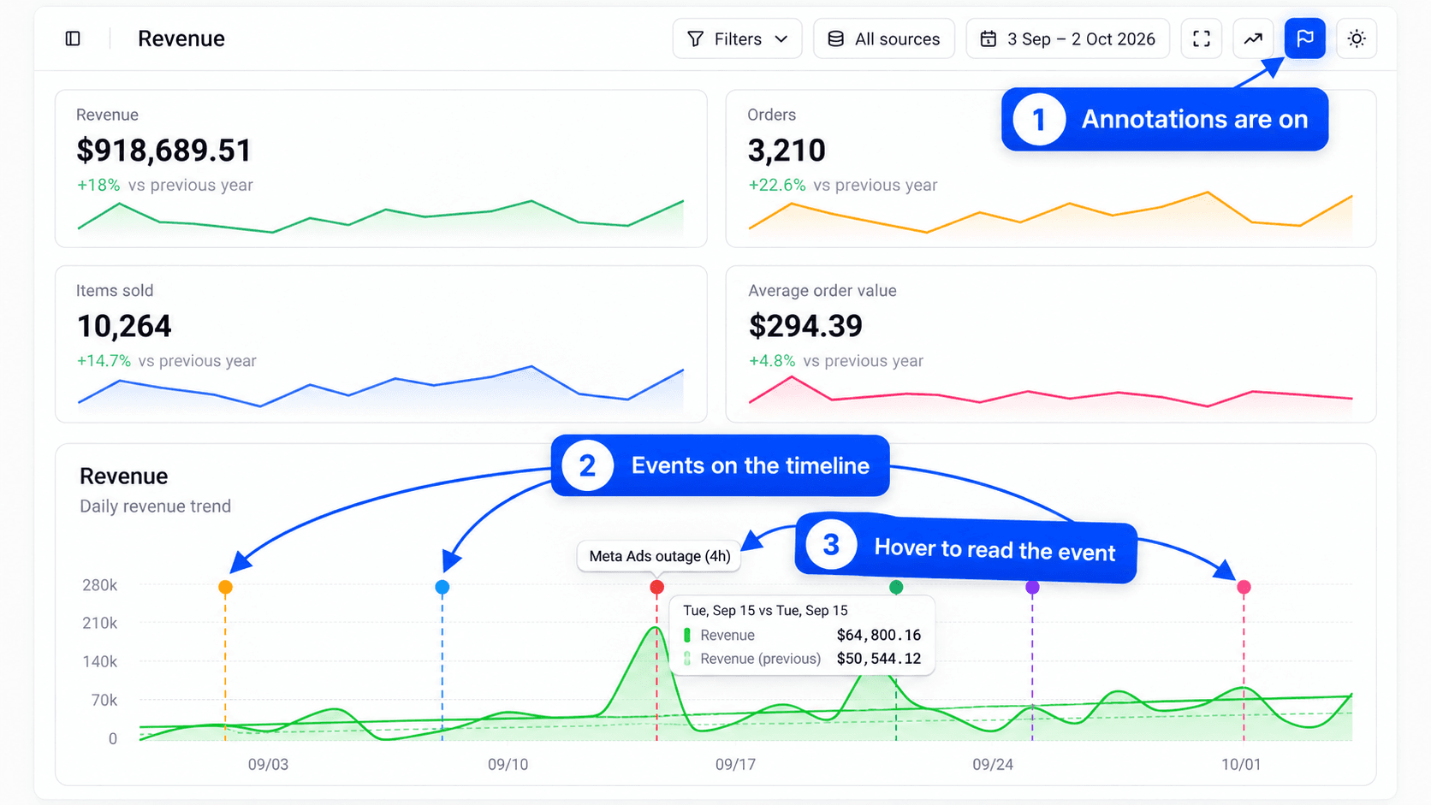Image resolution: width=1431 pixels, height=805 pixels.
Task: Click the blue Items sold sparkline
Action: (x=381, y=387)
